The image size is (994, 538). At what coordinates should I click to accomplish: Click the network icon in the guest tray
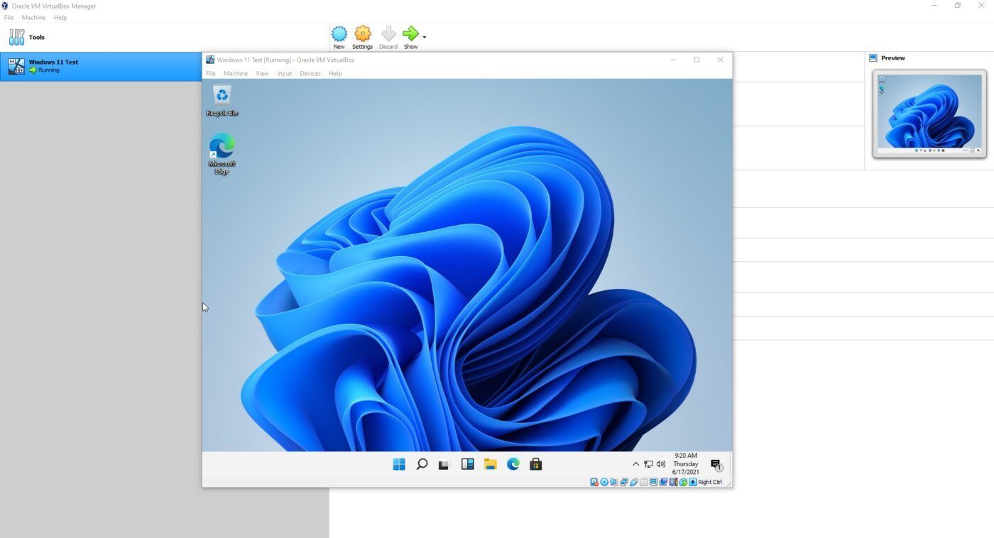(x=648, y=464)
